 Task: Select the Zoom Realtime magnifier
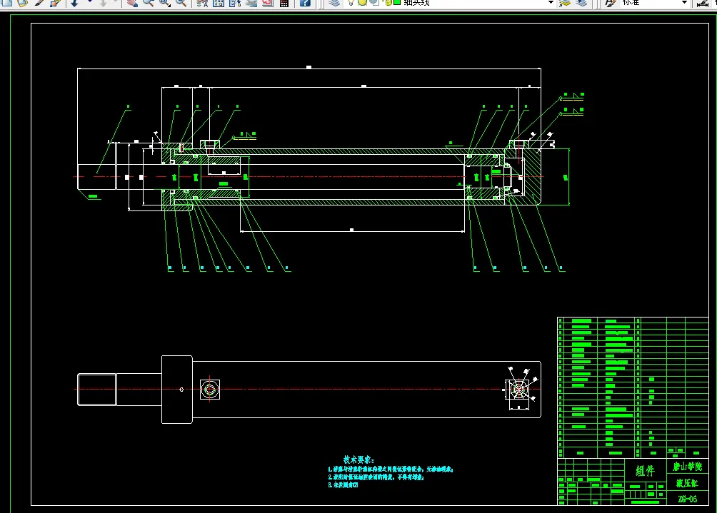point(148,3)
